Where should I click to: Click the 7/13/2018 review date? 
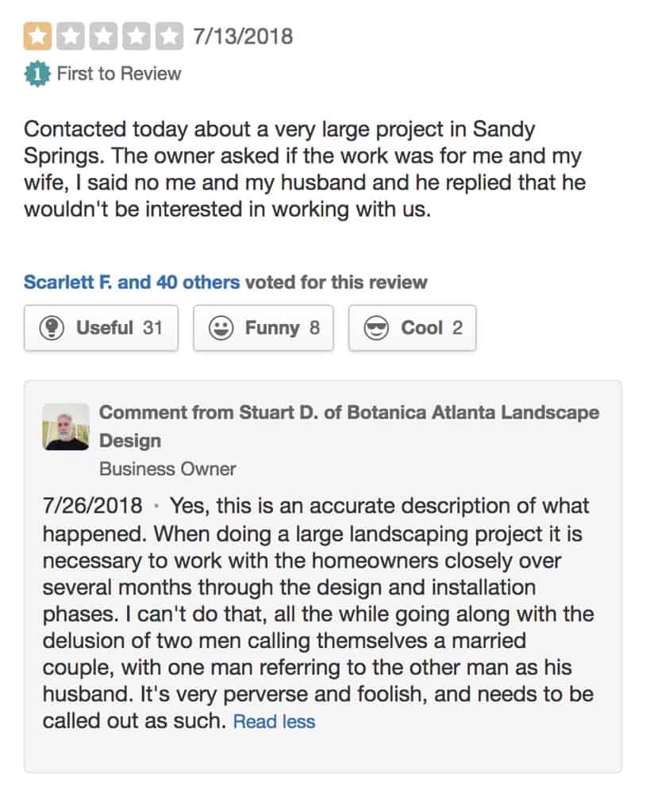pos(243,37)
